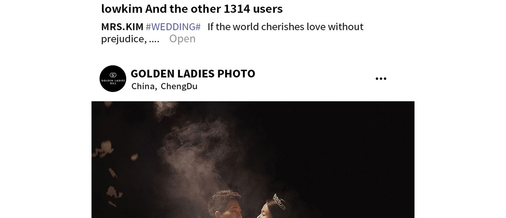Open the ChengDu location tag

[x=179, y=86]
